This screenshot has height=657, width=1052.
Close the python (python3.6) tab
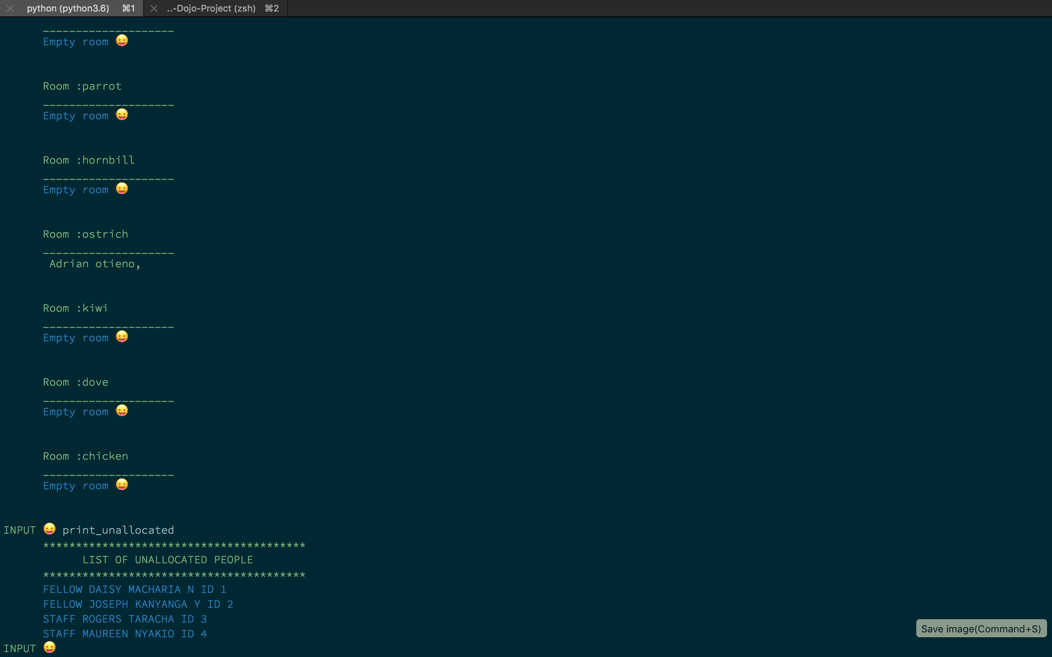coord(10,8)
